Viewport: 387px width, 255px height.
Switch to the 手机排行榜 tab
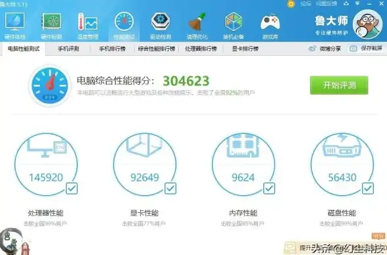coord(113,49)
